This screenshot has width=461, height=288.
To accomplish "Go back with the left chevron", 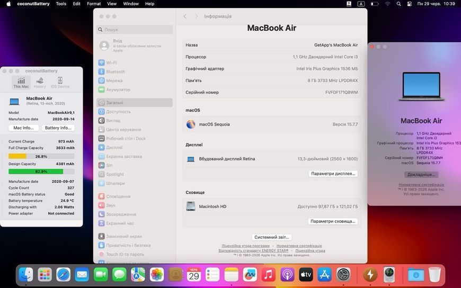I will (185, 16).
